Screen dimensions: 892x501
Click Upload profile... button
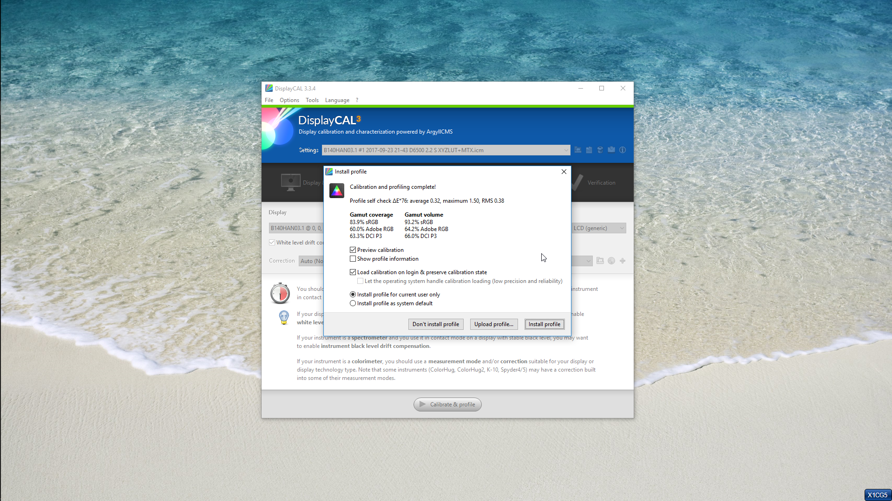click(x=494, y=324)
